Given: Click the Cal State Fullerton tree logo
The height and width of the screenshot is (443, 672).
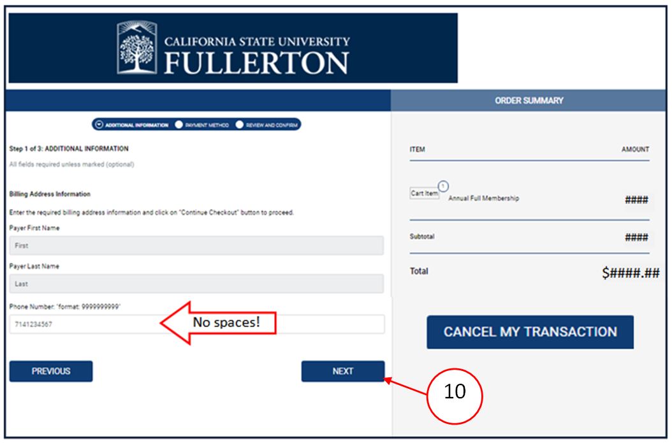Looking at the screenshot, I should (136, 48).
